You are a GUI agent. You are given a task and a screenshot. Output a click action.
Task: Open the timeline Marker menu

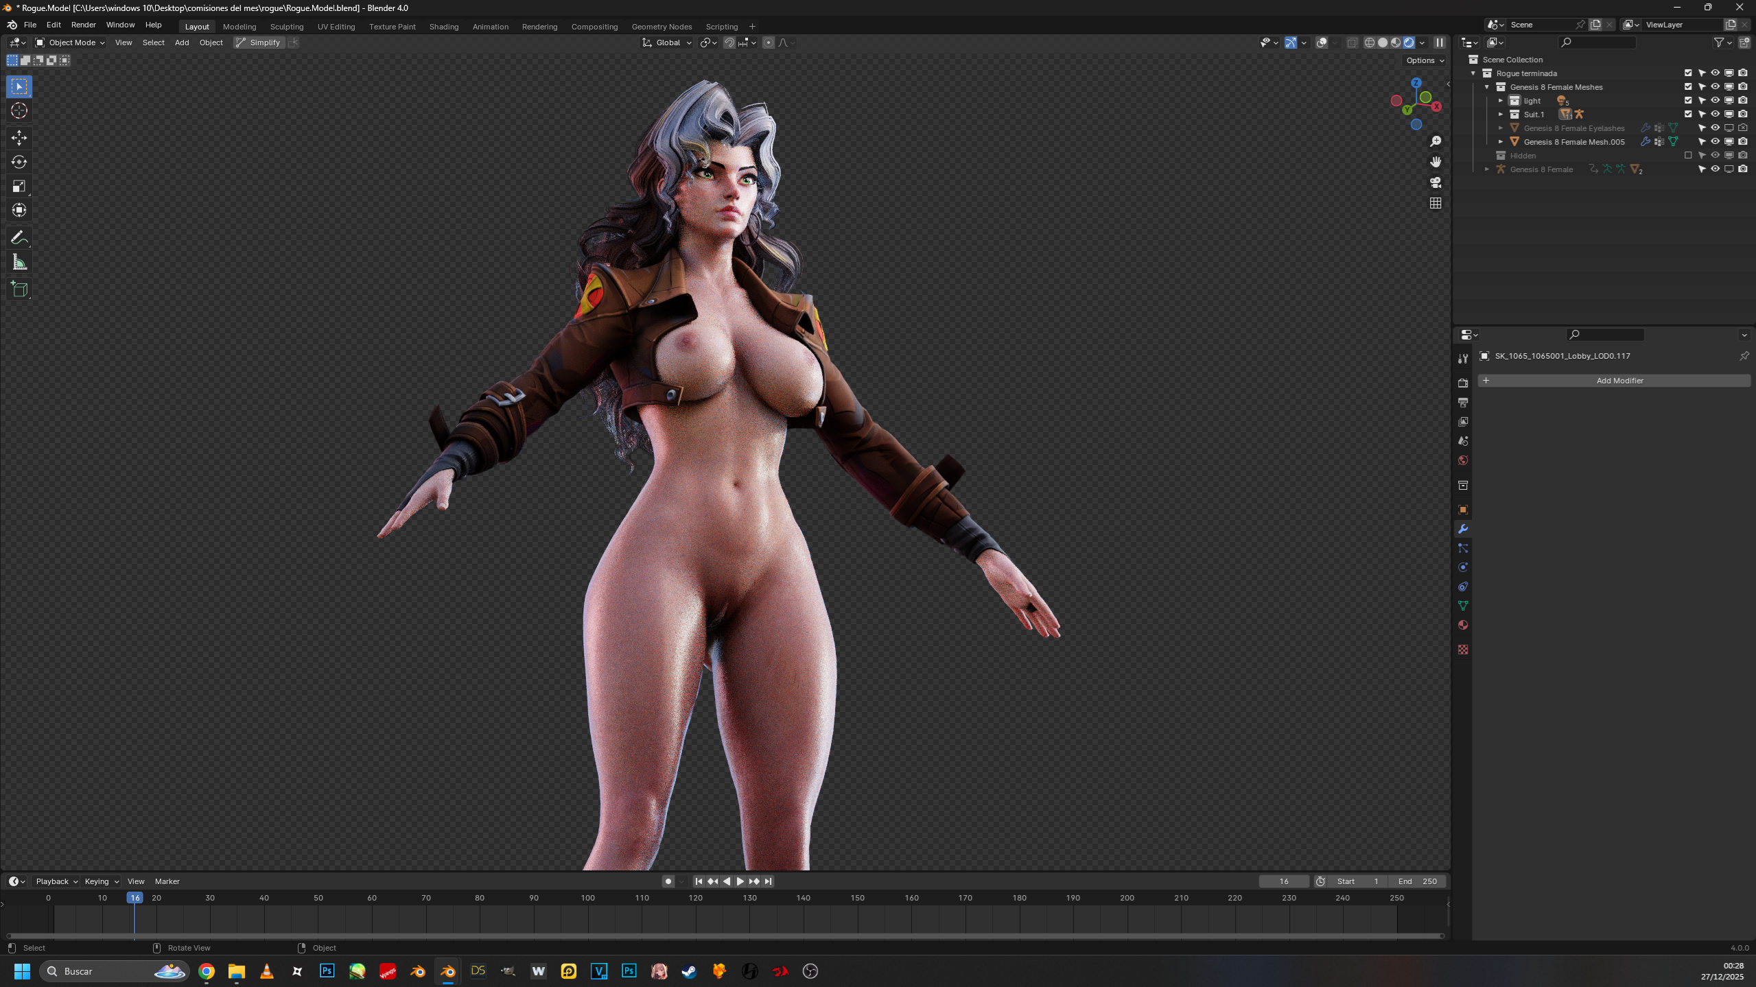167,881
